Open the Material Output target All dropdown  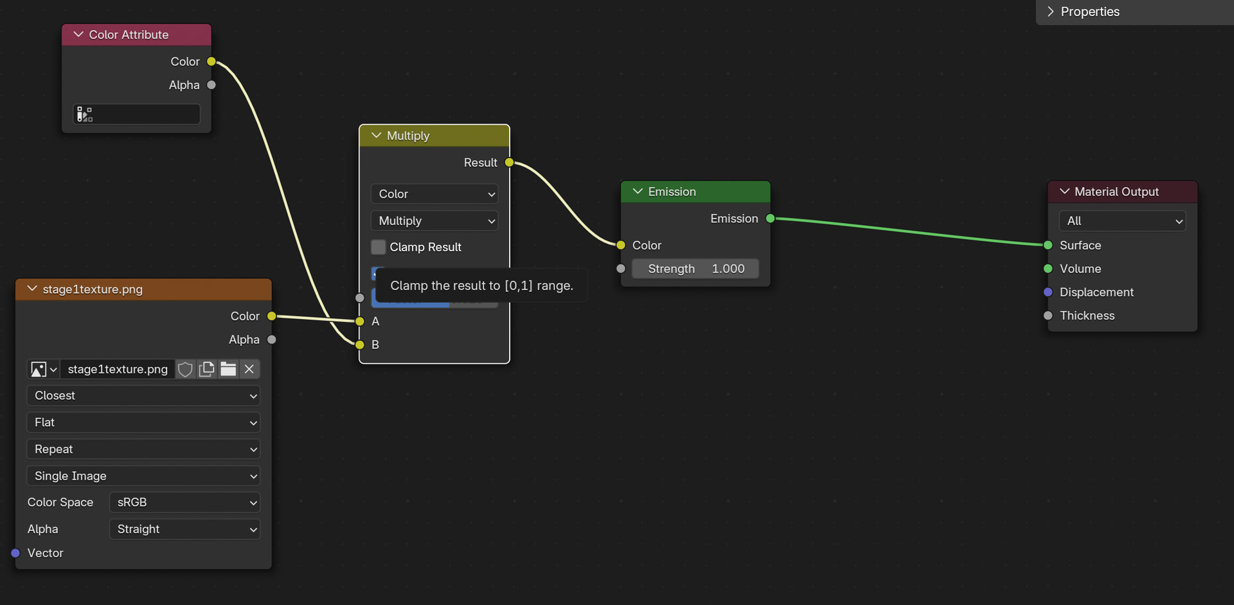point(1122,221)
